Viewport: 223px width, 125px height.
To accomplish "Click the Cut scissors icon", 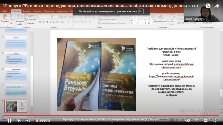I will click(11, 15).
